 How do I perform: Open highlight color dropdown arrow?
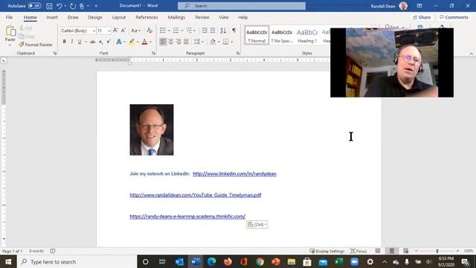pyautogui.click(x=138, y=42)
